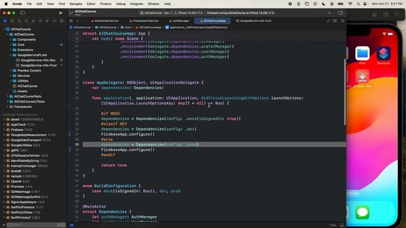Open Spotlight search in menu bar
The height and width of the screenshot is (228, 406).
pos(358,4)
